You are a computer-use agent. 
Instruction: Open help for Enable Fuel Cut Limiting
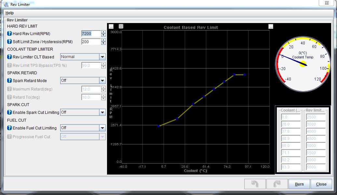coord(9,128)
